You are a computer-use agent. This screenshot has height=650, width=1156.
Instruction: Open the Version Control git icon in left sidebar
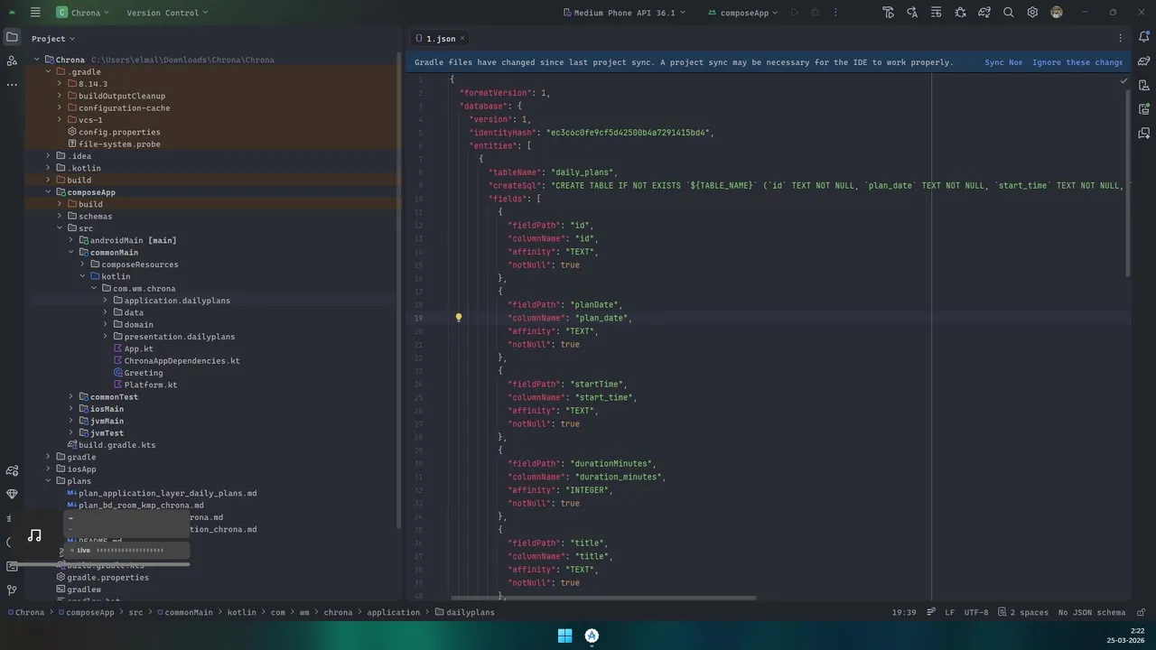point(12,590)
